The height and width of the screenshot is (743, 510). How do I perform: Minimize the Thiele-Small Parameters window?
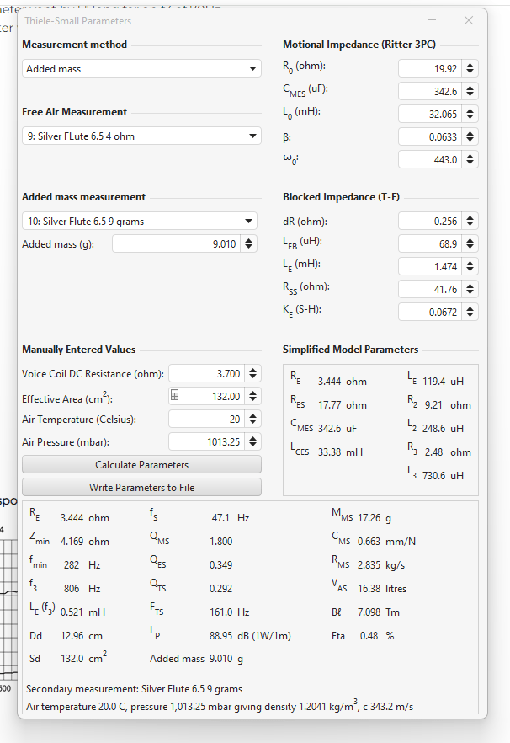432,20
